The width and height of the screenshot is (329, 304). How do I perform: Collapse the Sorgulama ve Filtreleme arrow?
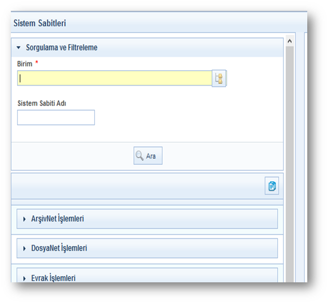19,47
